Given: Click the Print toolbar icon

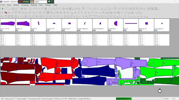Looking at the screenshot, I should pos(22,9).
